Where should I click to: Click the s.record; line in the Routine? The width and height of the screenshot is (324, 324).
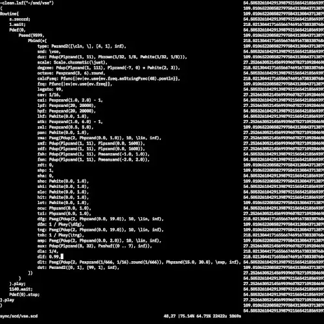click(x=19, y=19)
